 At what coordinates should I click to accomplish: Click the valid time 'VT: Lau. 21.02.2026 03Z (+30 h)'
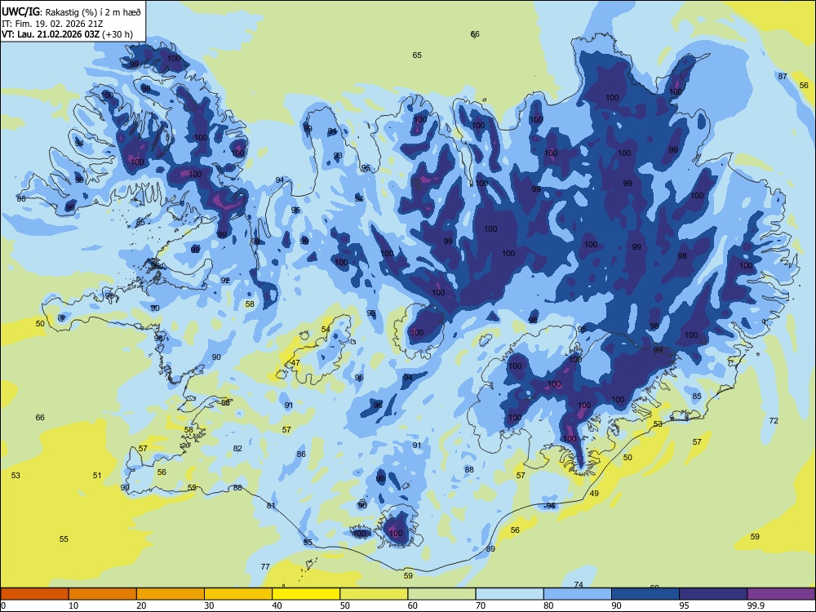[x=67, y=34]
